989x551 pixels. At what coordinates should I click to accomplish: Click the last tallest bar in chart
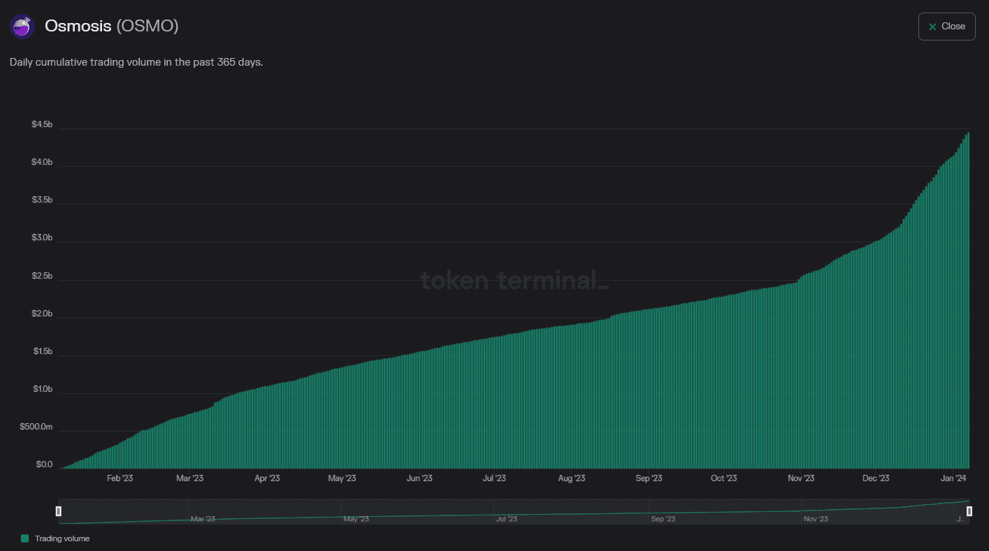tap(968, 300)
